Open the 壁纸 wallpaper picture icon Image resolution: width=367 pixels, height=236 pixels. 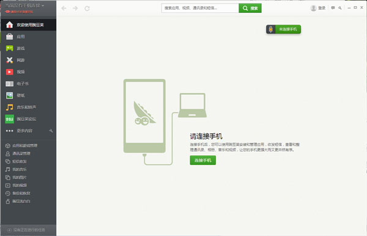[x=9, y=95]
